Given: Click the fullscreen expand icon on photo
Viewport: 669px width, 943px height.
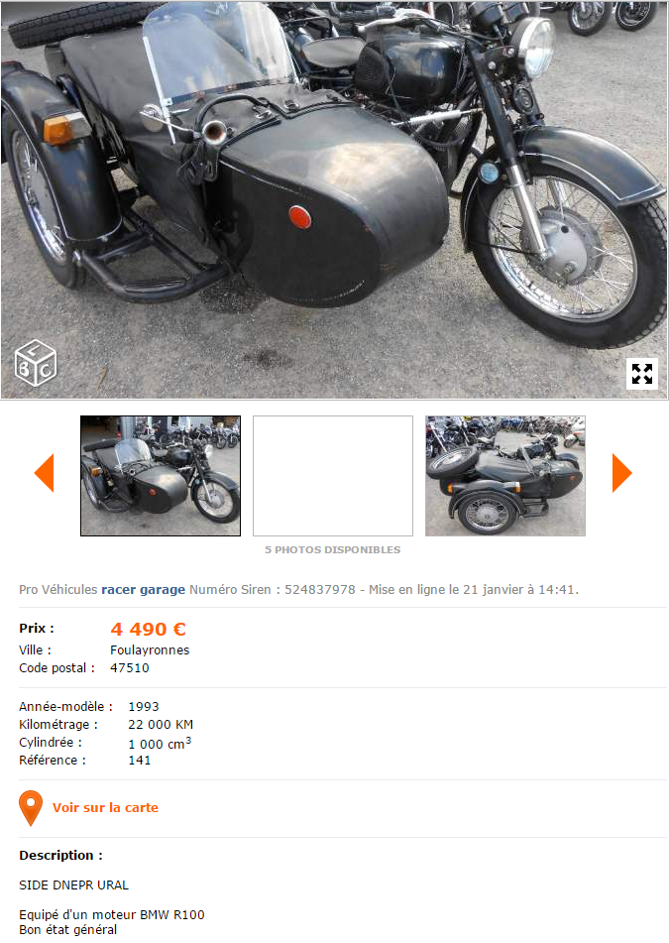Looking at the screenshot, I should click(x=642, y=374).
